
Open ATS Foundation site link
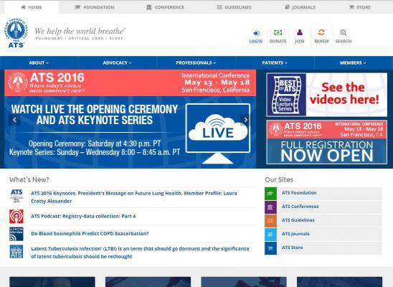(299, 193)
